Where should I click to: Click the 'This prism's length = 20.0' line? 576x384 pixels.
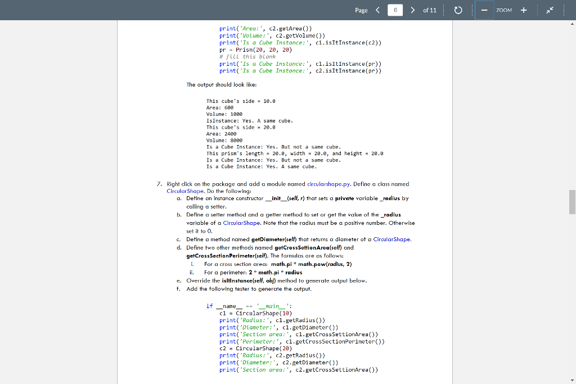click(295, 153)
